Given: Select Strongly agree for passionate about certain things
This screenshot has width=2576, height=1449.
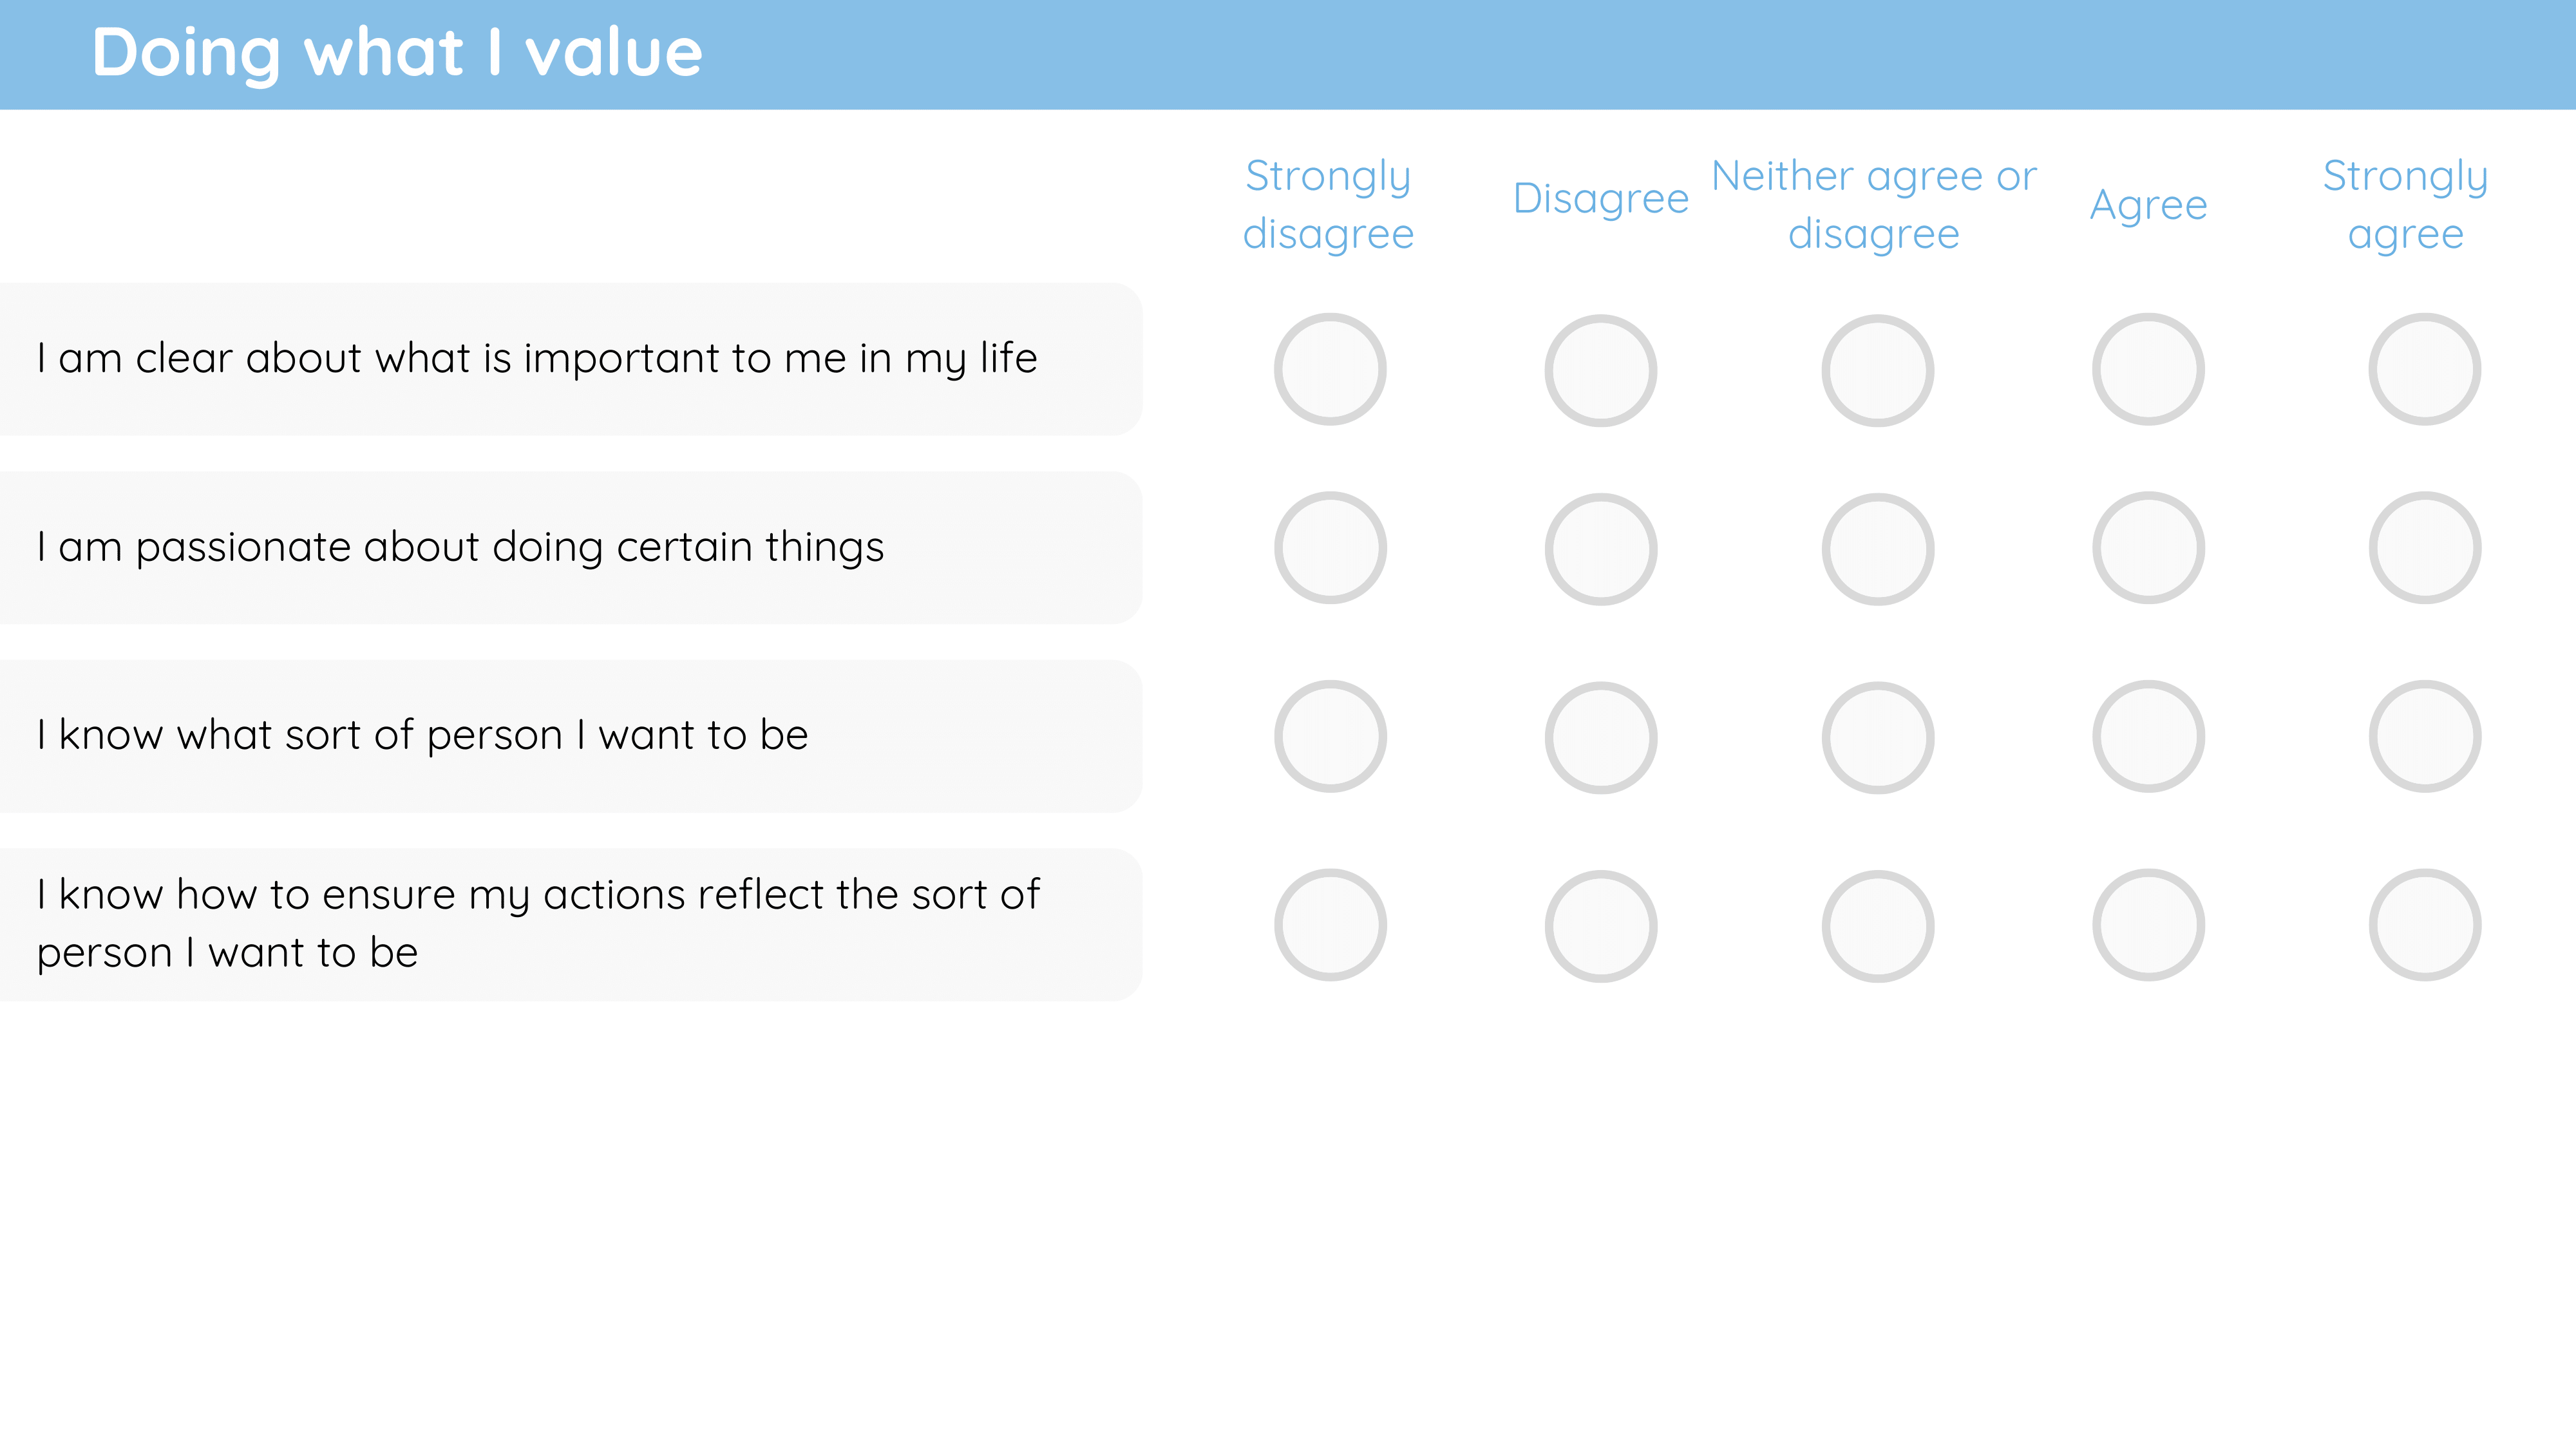Looking at the screenshot, I should click(x=2425, y=548).
